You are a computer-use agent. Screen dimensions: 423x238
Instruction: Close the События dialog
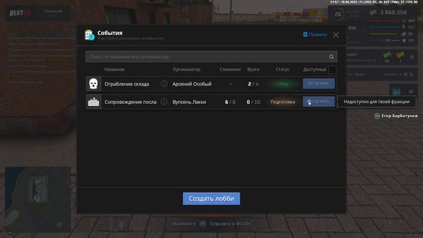point(336,35)
